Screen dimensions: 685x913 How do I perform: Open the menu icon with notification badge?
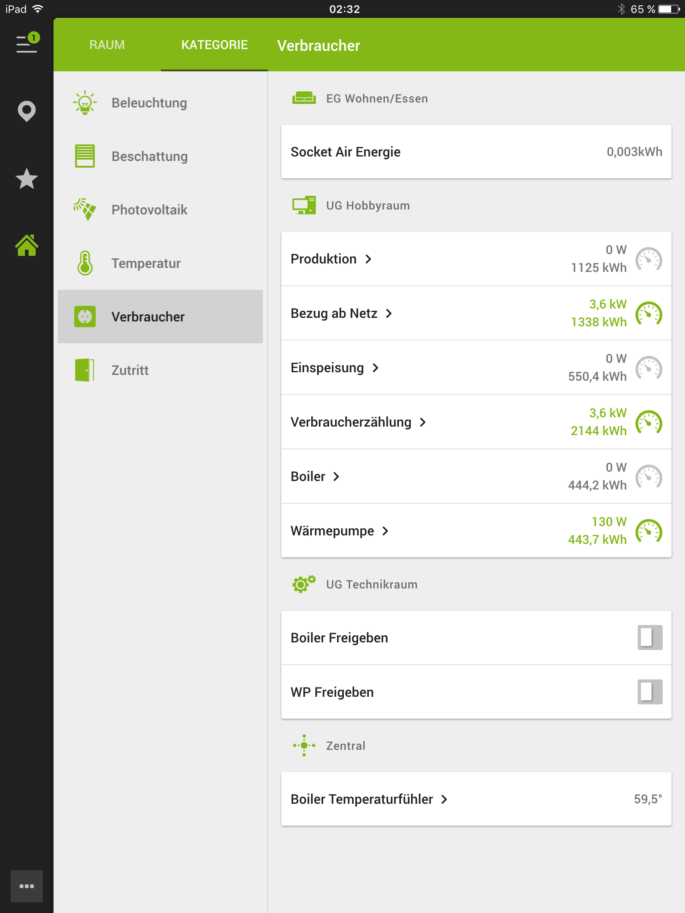[x=27, y=44]
